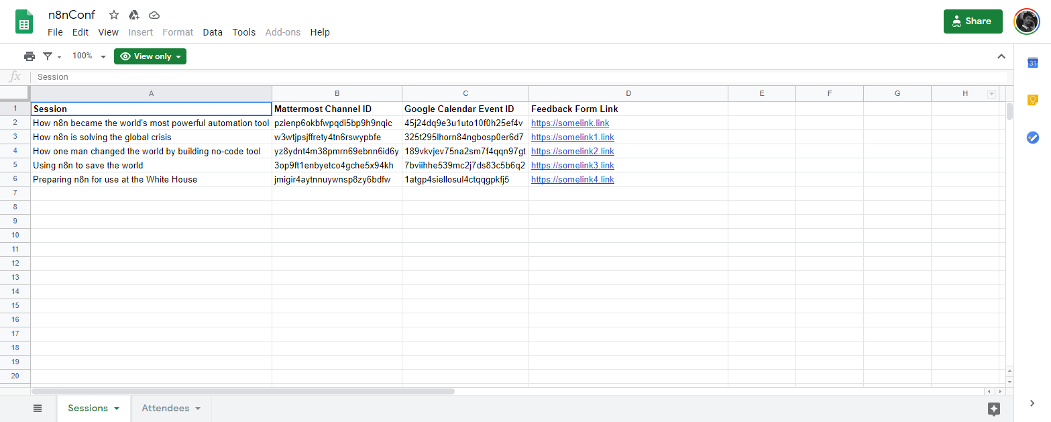Viewport: 1051px width, 422px height.
Task: Select the Session header cell
Action: (x=151, y=109)
